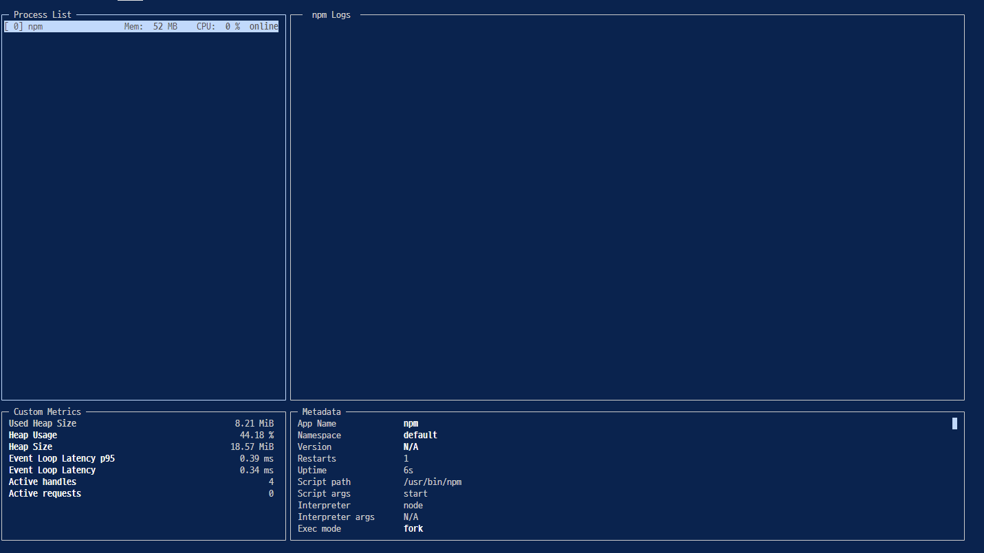Image resolution: width=984 pixels, height=553 pixels.
Task: Click the 'Mem: 52 MB' memory reading
Action: 151,27
